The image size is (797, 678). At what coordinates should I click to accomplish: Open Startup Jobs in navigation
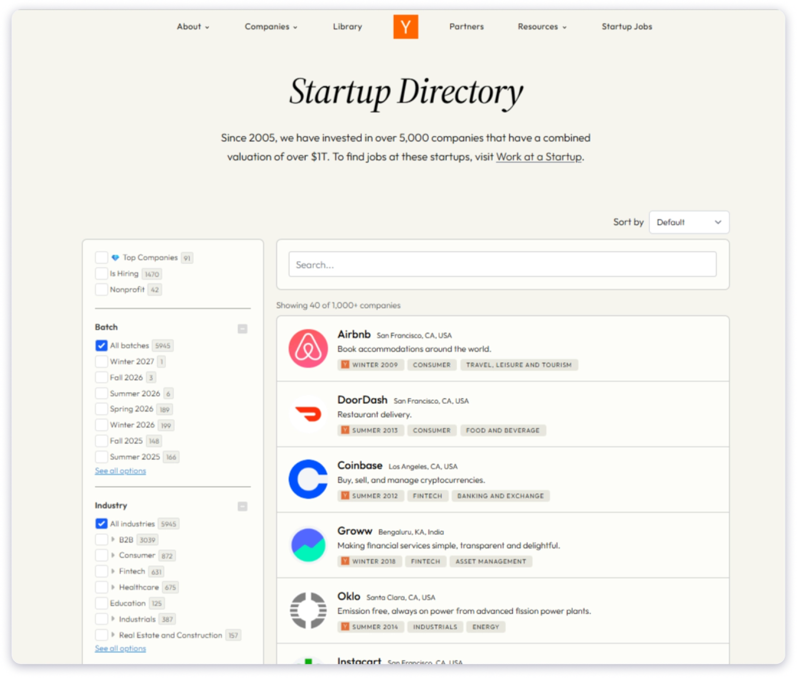pos(626,27)
